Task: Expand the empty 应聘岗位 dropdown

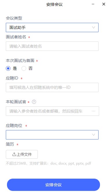Action: coord(52,135)
